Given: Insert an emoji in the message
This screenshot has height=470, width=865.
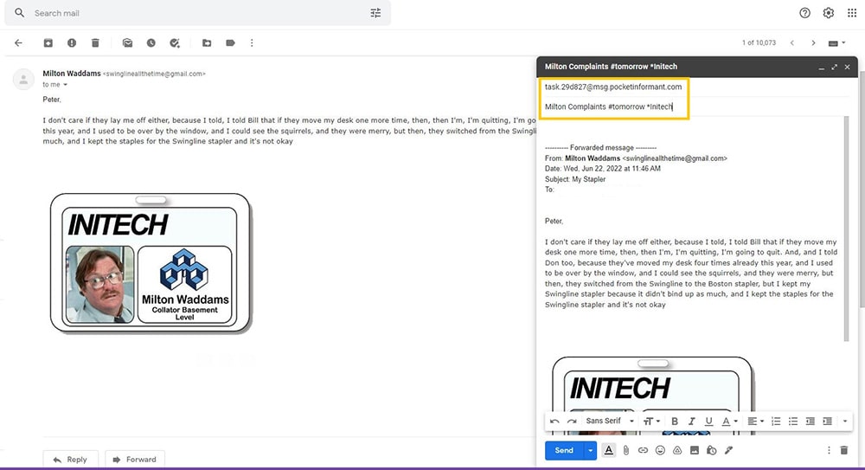Looking at the screenshot, I should tap(660, 450).
